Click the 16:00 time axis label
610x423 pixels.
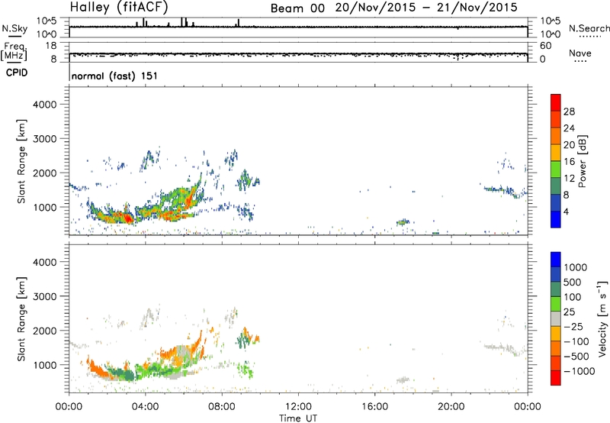pos(374,407)
